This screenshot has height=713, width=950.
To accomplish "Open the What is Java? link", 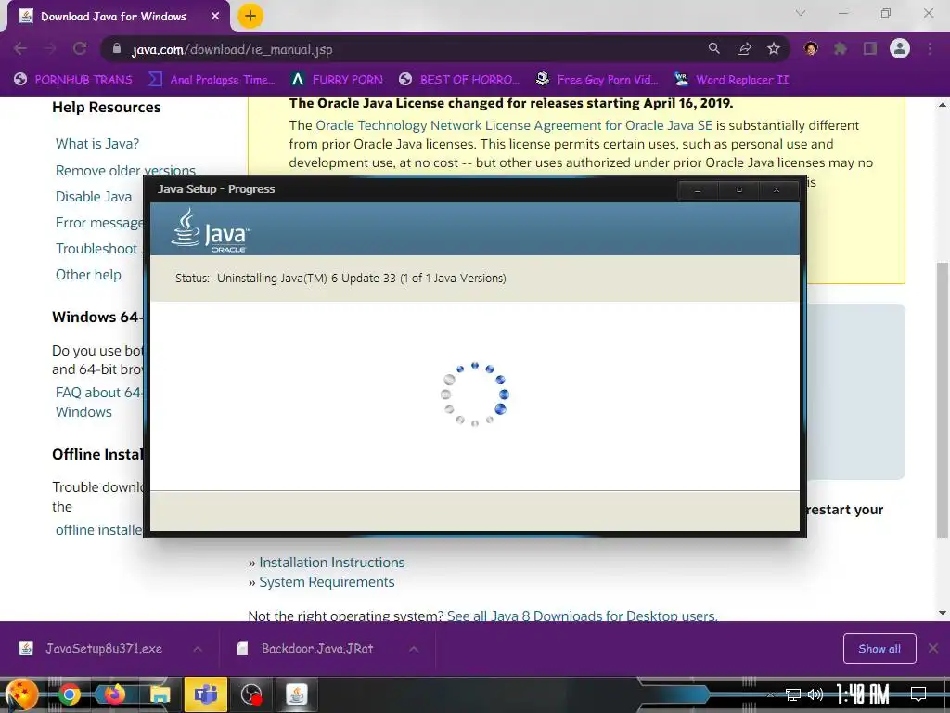I will (x=97, y=144).
